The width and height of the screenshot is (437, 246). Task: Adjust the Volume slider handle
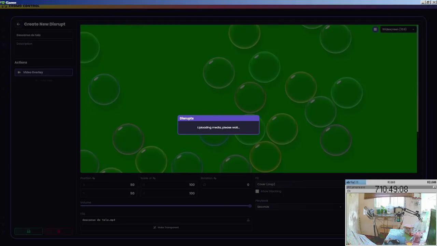pos(250,206)
